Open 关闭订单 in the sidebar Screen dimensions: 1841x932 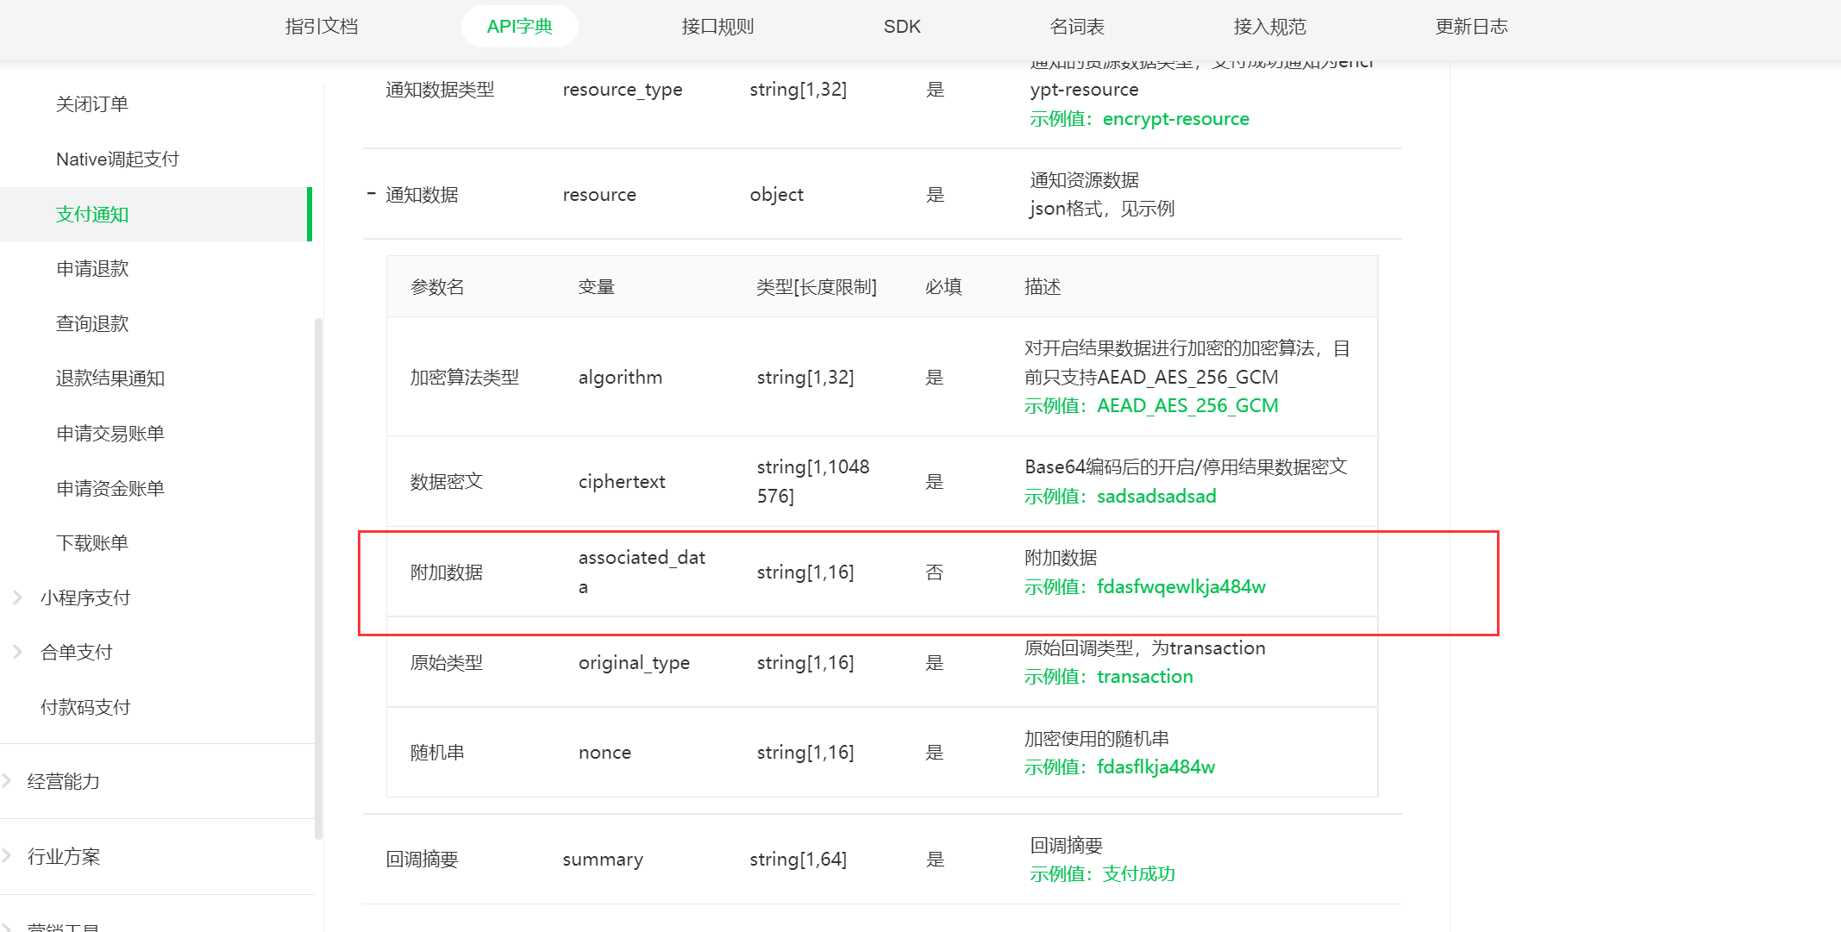92,104
